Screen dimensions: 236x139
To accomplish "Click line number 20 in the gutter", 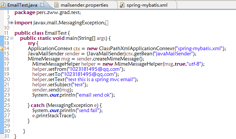I will pyautogui.click(x=7, y=79).
